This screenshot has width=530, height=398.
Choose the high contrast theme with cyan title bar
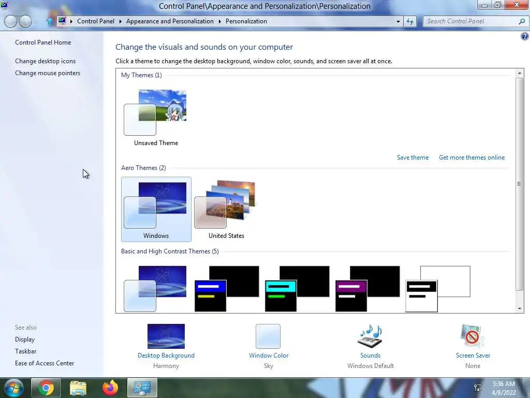click(297, 289)
